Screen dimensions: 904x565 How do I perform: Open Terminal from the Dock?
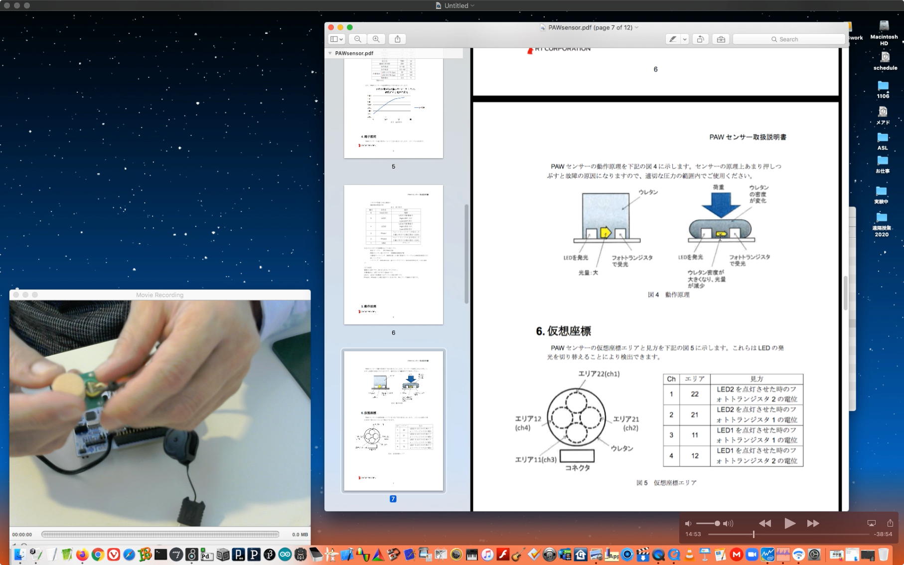(160, 554)
